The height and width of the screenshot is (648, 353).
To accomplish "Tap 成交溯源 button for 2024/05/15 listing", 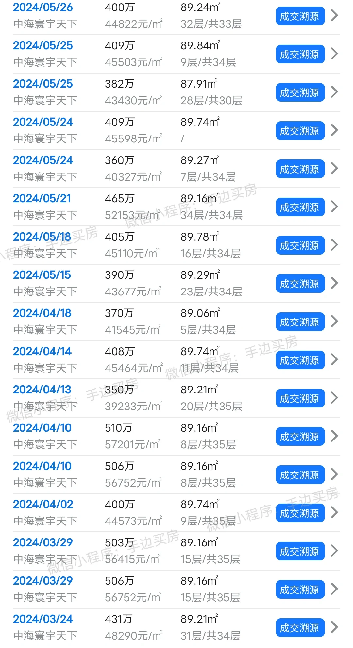I will coord(300,284).
